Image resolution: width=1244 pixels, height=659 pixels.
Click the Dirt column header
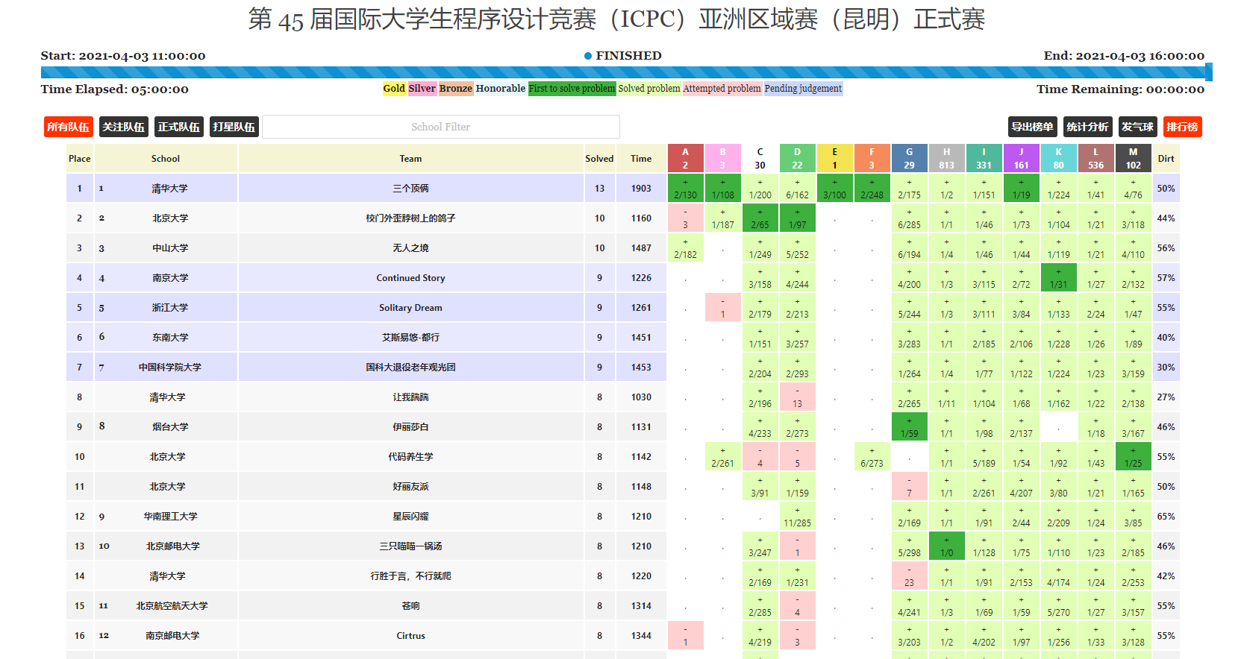click(1166, 159)
